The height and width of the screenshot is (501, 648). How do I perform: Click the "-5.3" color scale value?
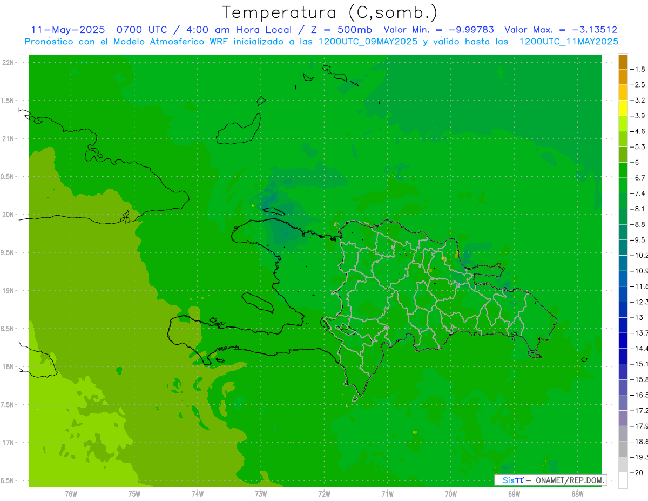pos(638,146)
